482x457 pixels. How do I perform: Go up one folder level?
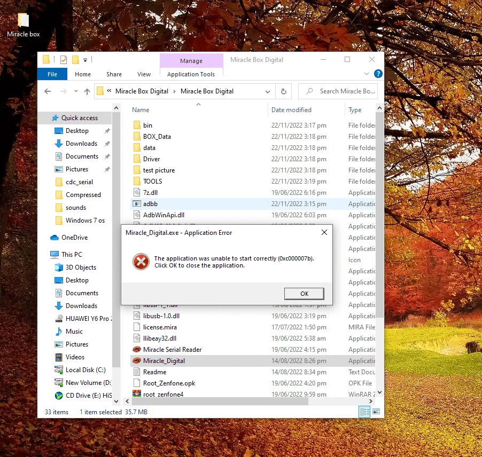pyautogui.click(x=87, y=91)
